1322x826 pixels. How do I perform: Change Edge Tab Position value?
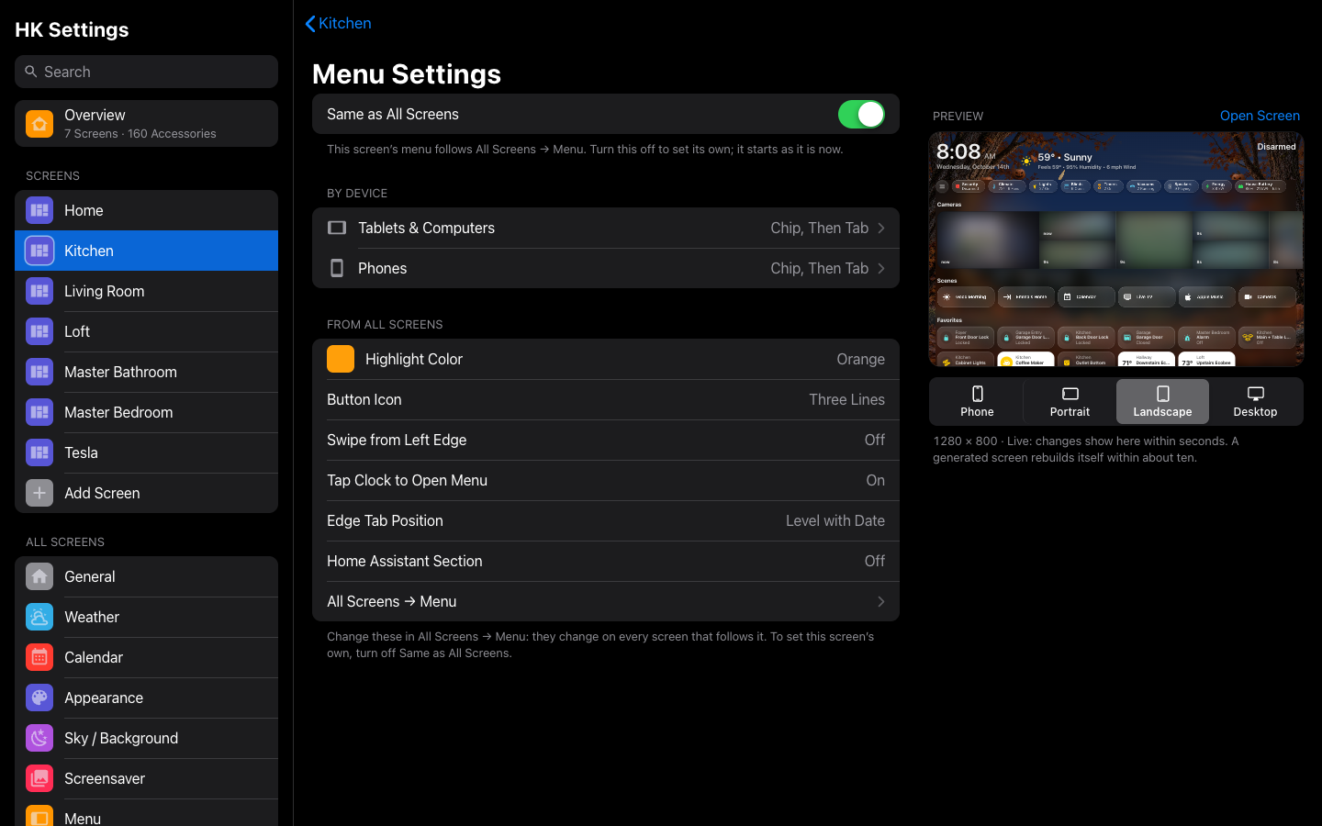[606, 520]
